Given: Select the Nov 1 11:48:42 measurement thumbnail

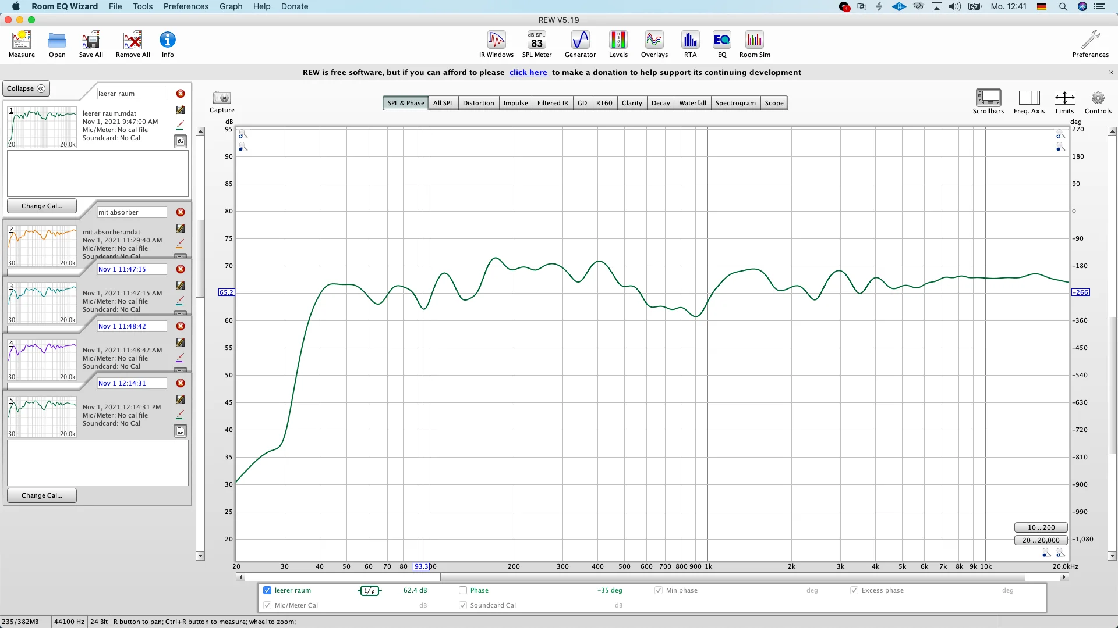Looking at the screenshot, I should (42, 359).
